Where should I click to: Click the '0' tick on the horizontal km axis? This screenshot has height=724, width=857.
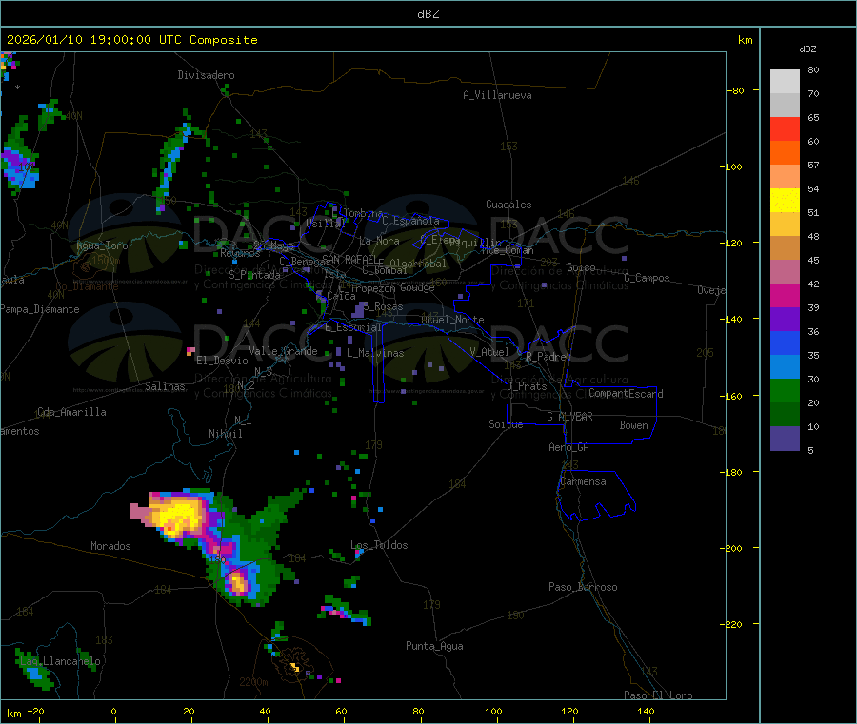click(113, 711)
